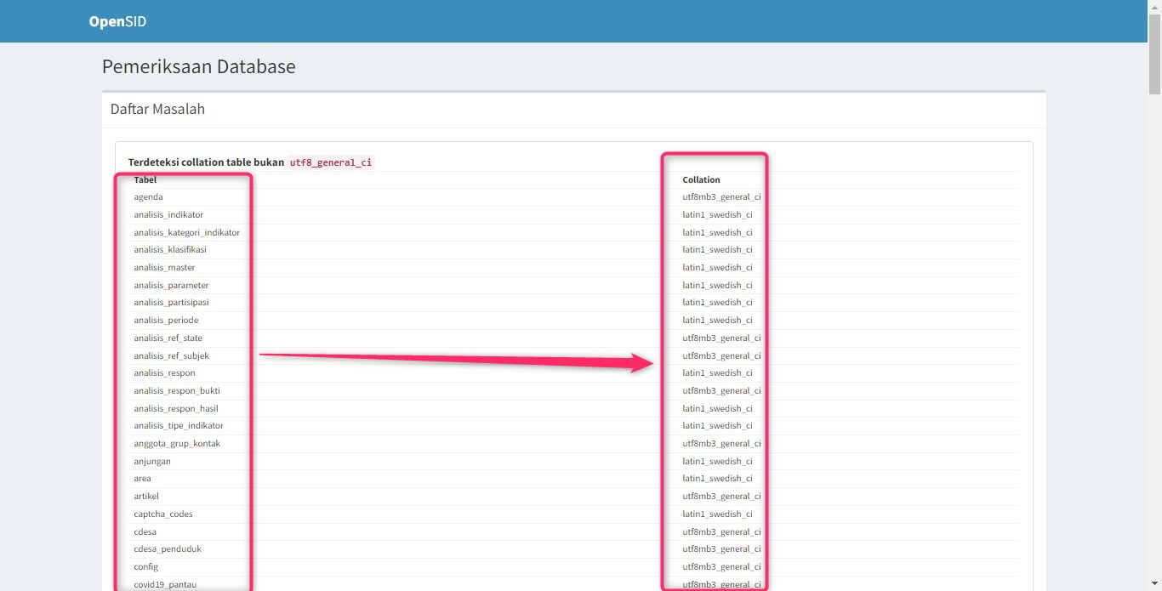
Task: Select the analisis_ref_state table name
Action: pyautogui.click(x=168, y=338)
